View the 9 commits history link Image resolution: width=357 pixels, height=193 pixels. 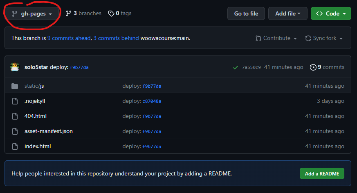coord(327,67)
